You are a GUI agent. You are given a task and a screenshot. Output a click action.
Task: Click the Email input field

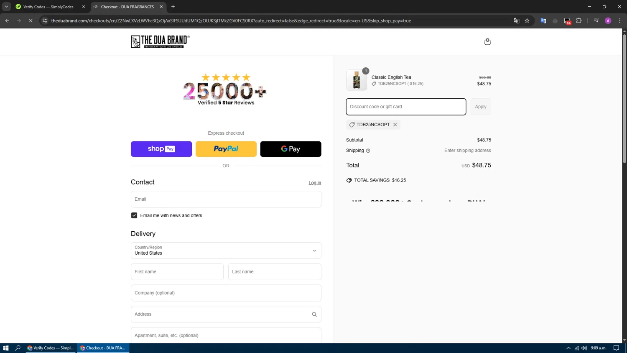[226, 199]
